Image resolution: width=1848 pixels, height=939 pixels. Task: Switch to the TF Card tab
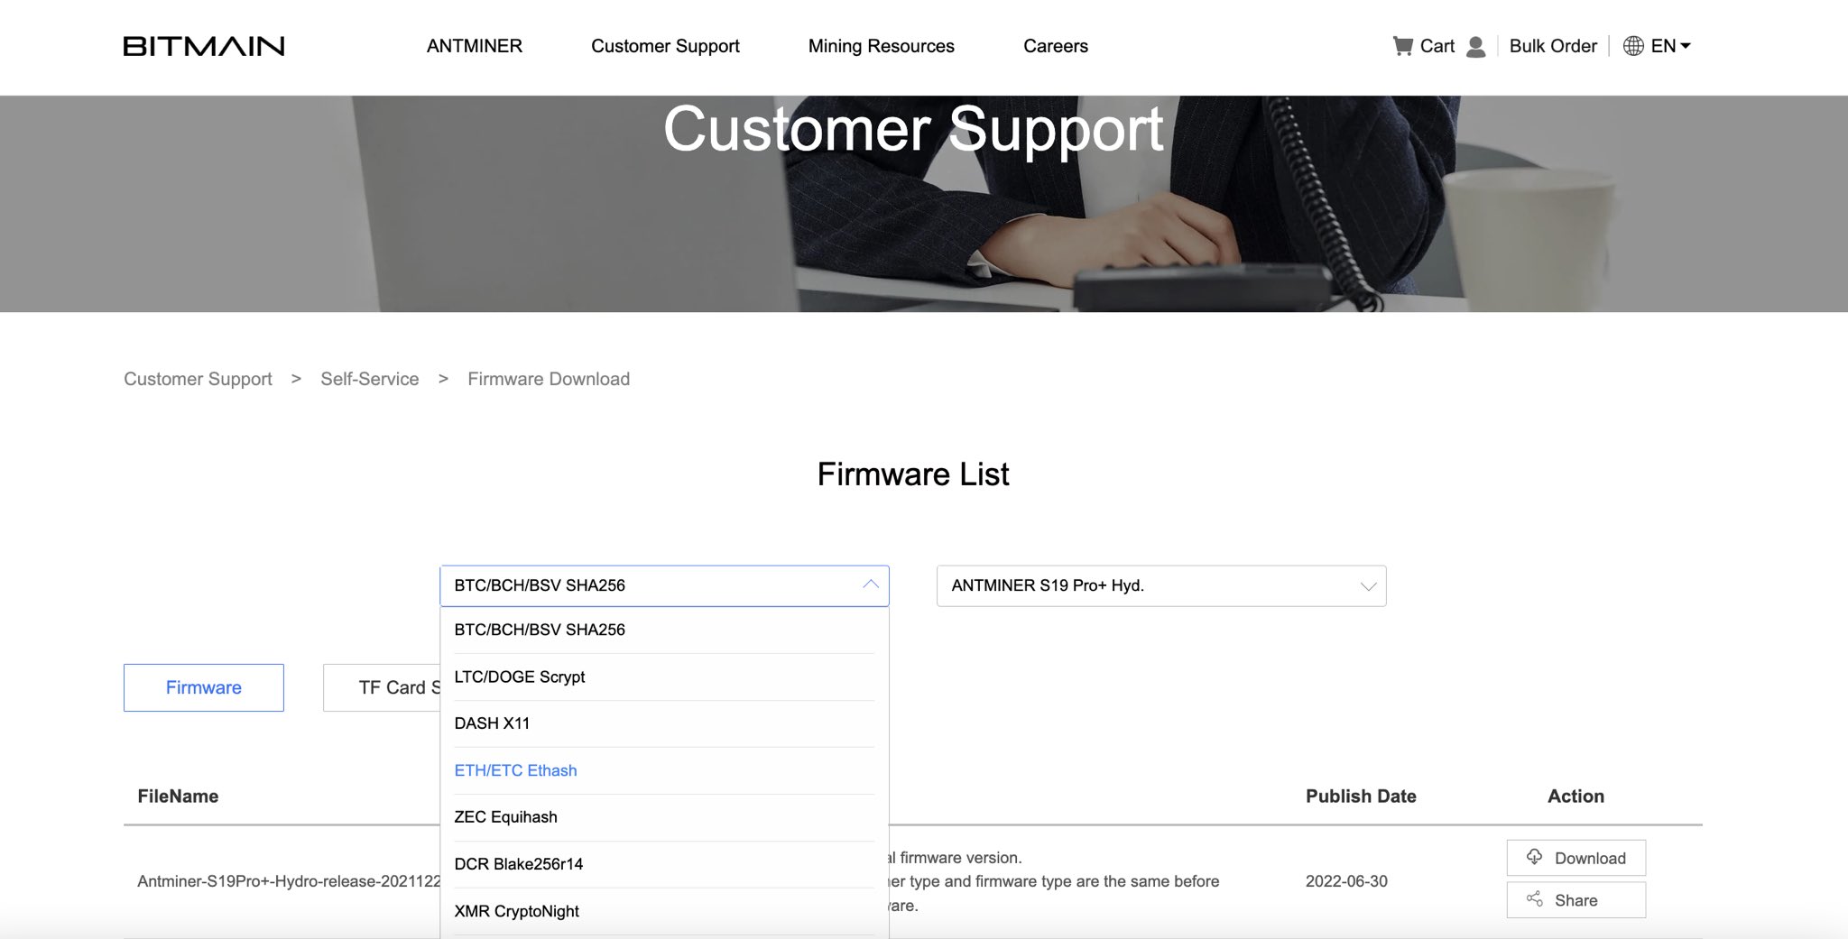(382, 687)
